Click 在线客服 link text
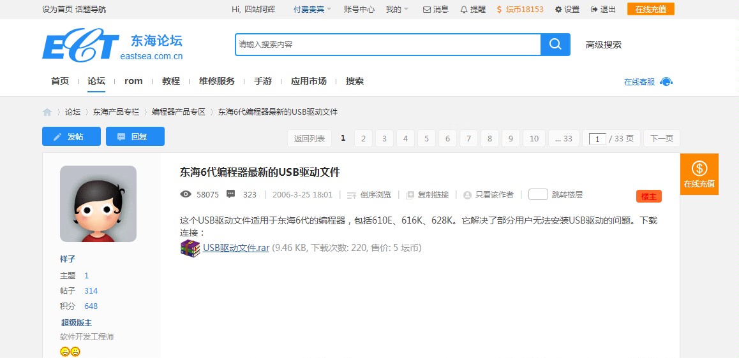The height and width of the screenshot is (358, 739). tap(639, 82)
